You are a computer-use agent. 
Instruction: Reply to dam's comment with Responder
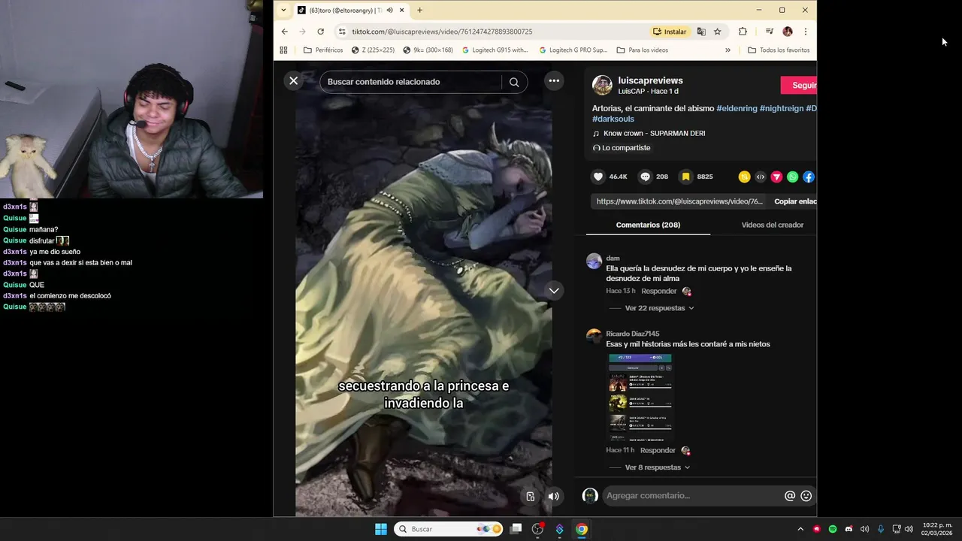658,291
